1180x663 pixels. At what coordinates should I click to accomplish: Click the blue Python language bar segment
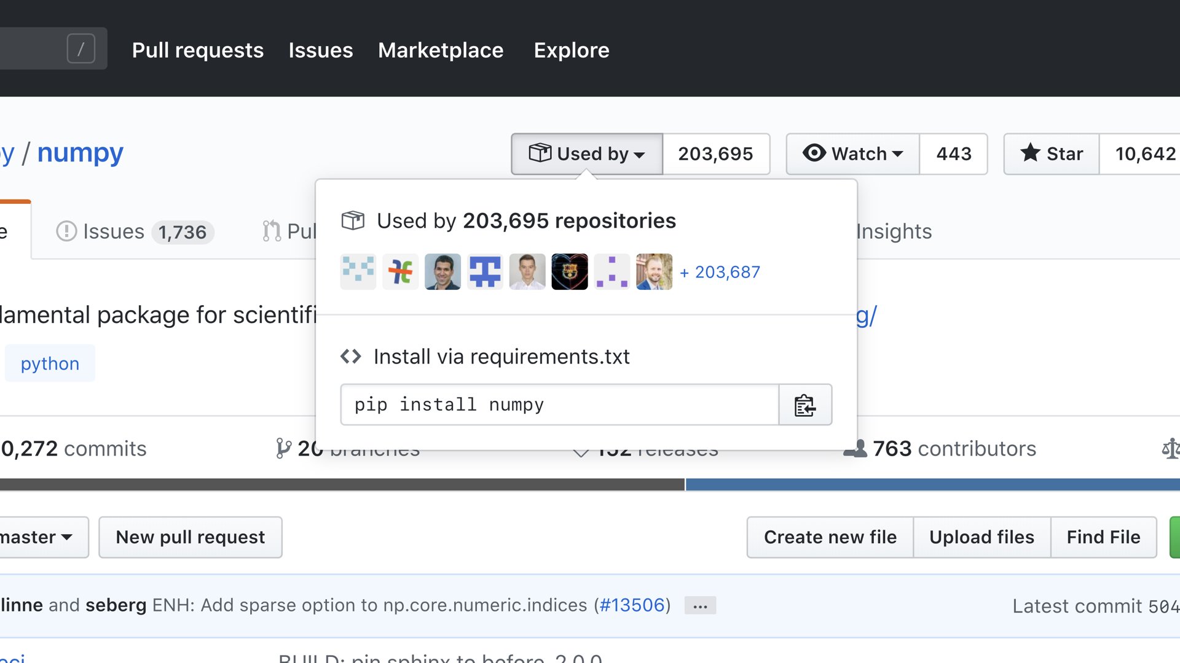click(x=933, y=484)
